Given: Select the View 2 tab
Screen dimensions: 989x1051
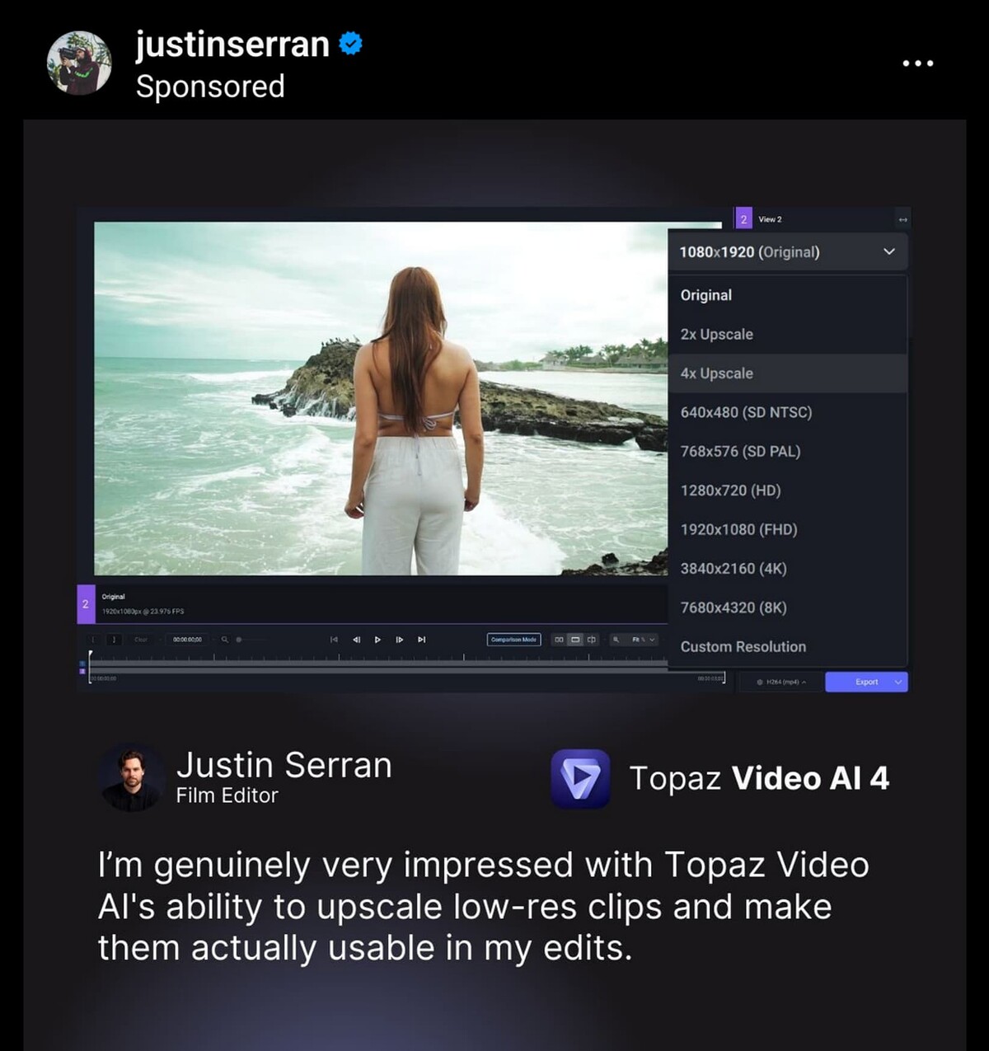Looking at the screenshot, I should 766,219.
